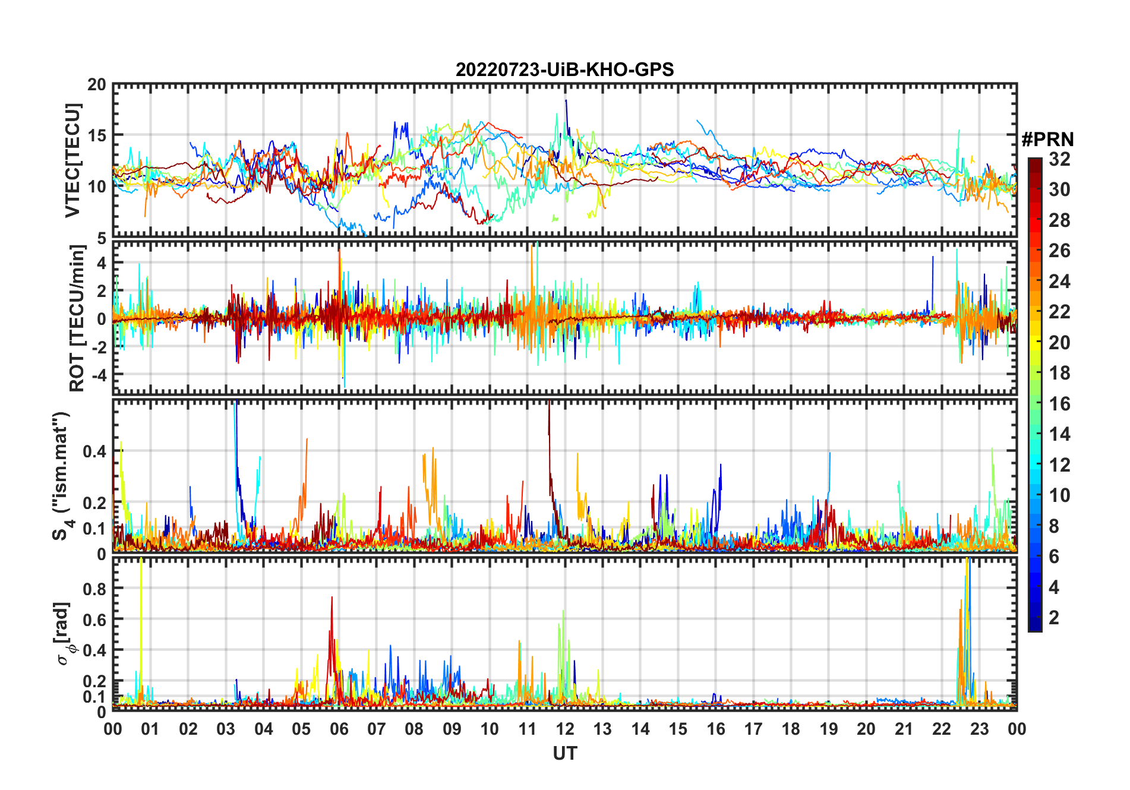The width and height of the screenshot is (1130, 790).
Task: Click the 15 tick on the VTEC axis
Action: tap(97, 135)
